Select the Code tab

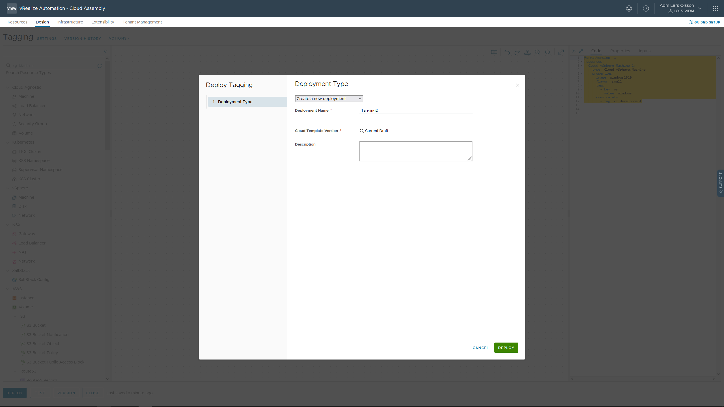tap(596, 51)
